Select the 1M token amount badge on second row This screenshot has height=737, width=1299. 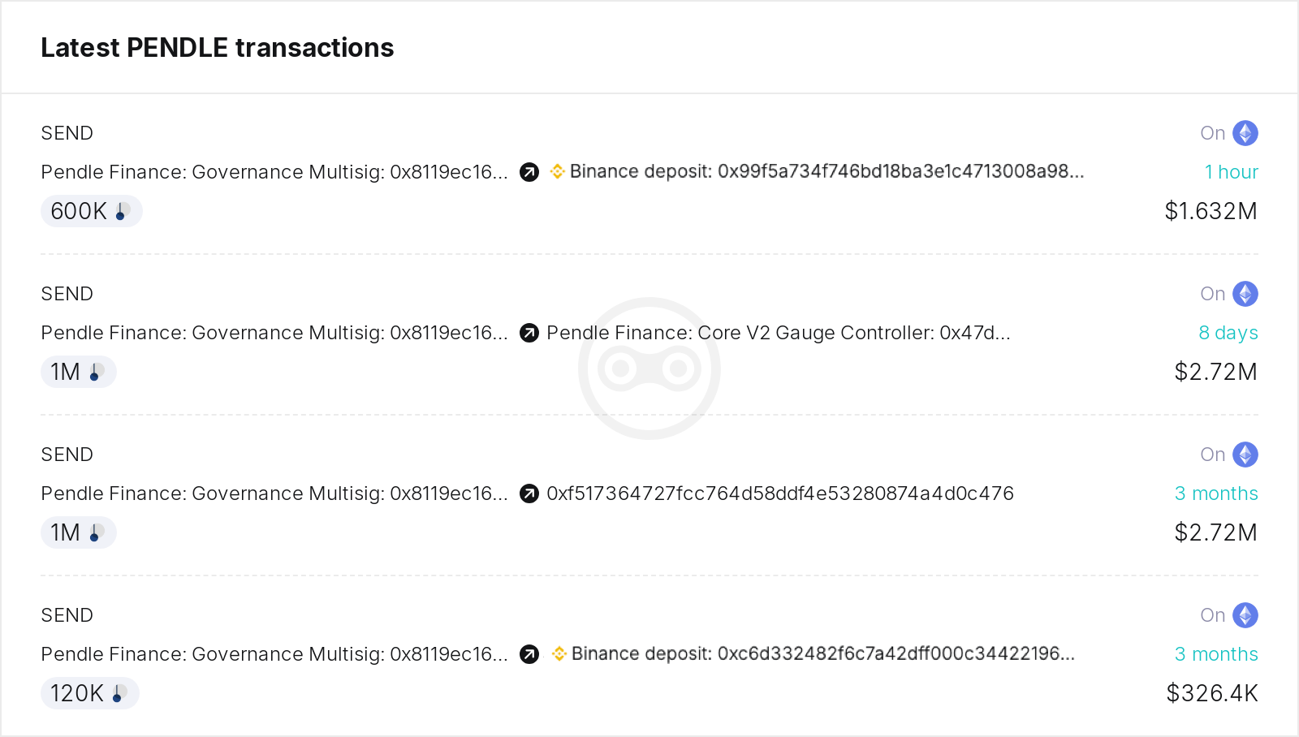click(78, 371)
